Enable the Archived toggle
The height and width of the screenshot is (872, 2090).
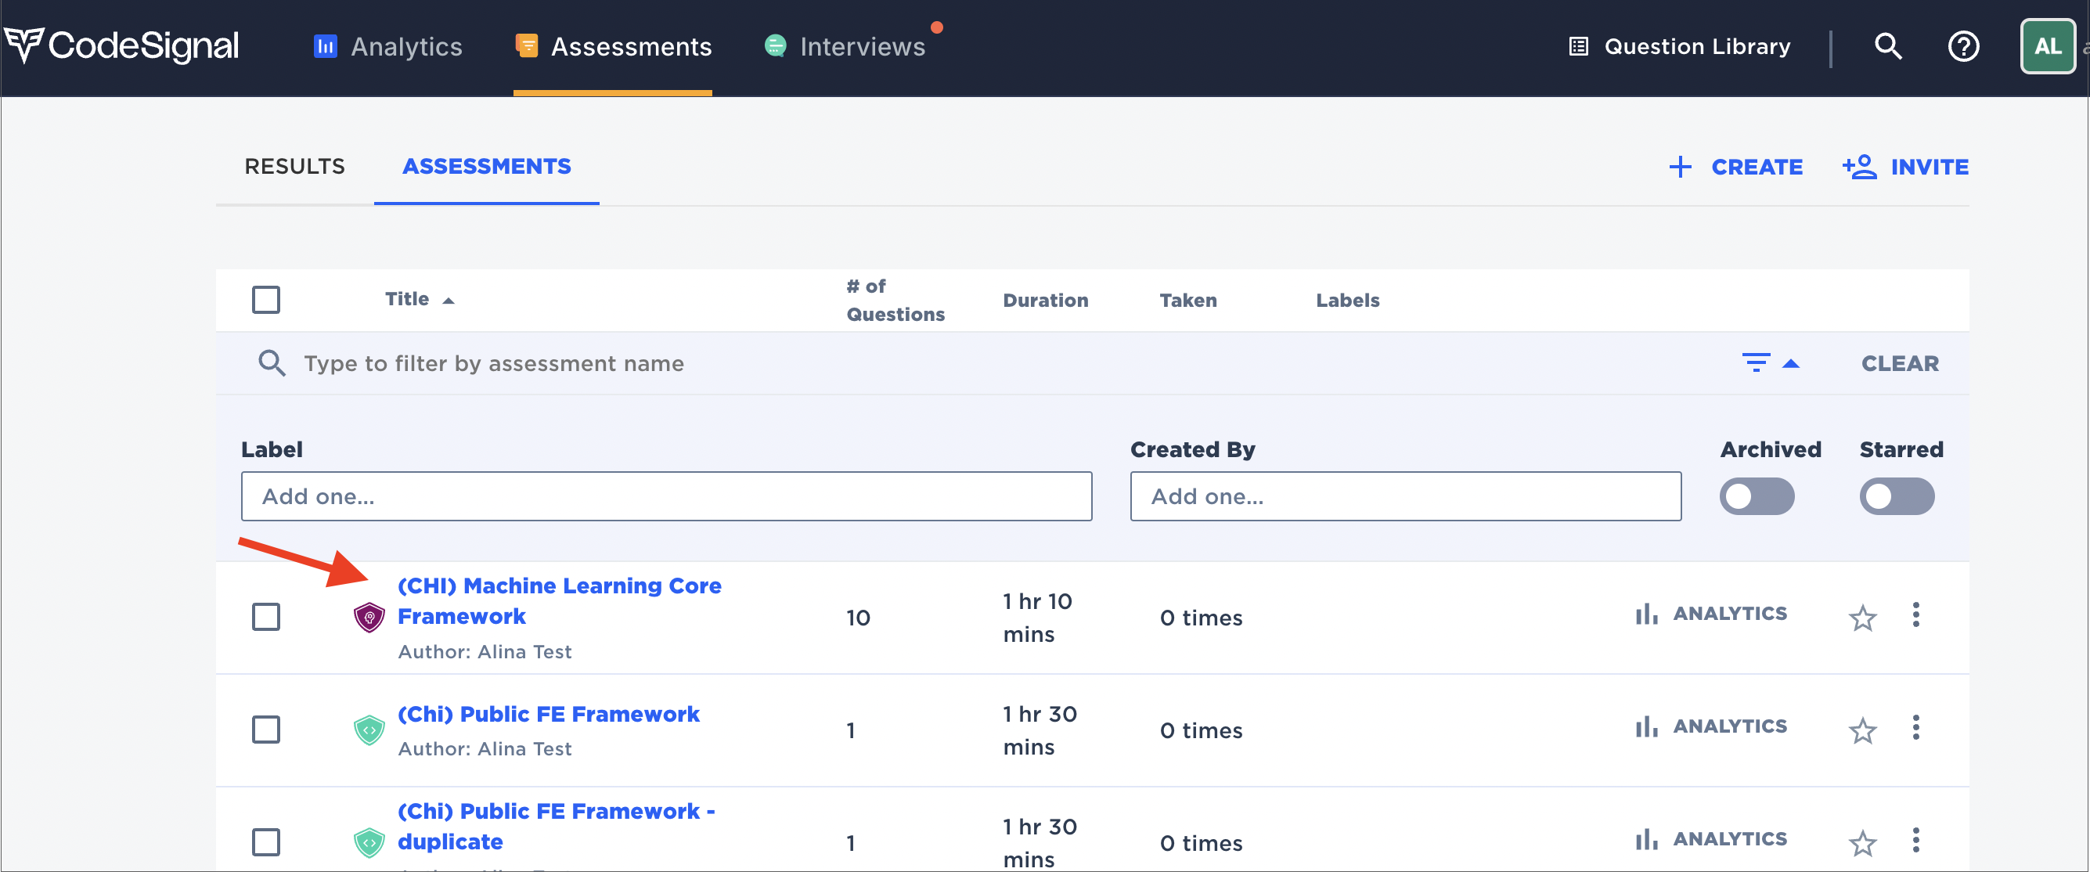[x=1757, y=496]
